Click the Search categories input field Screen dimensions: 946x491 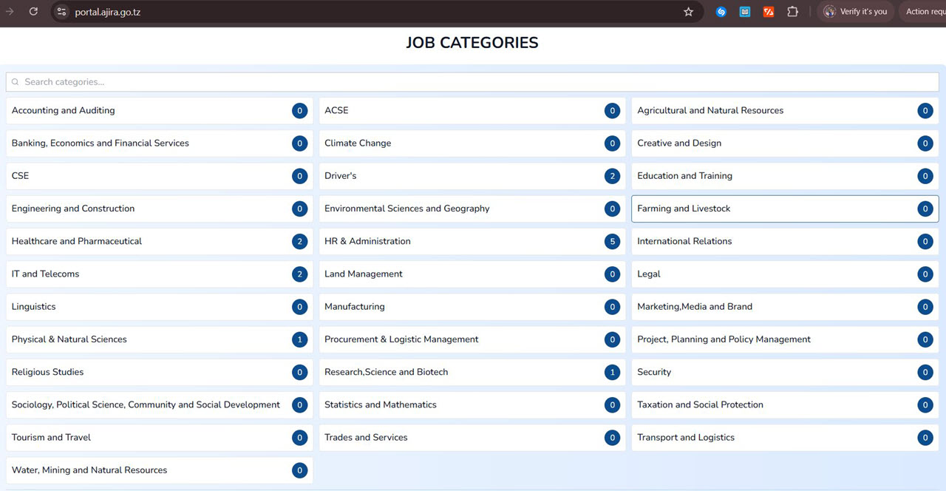coord(473,82)
